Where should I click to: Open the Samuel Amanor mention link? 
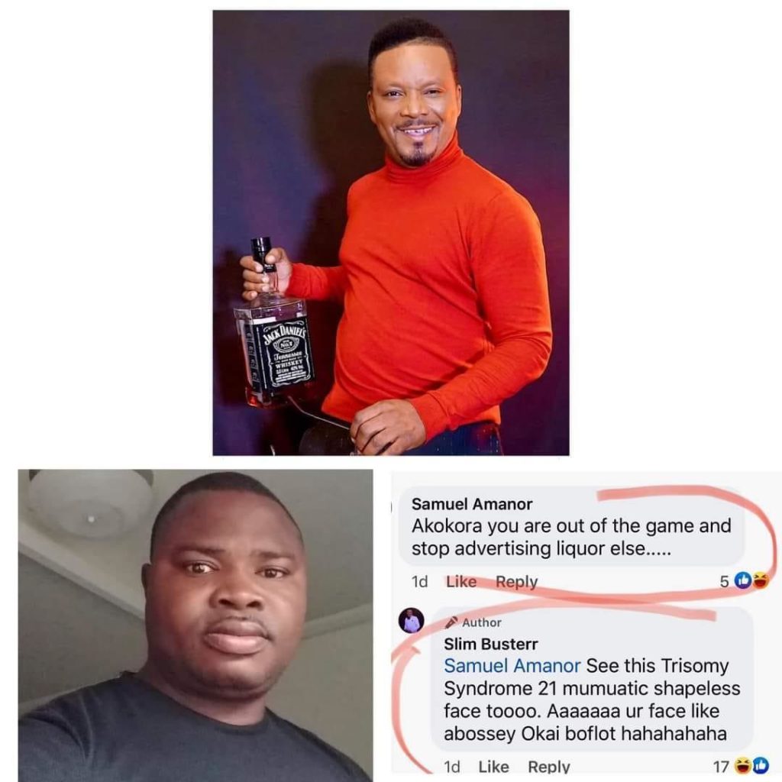[x=512, y=666]
